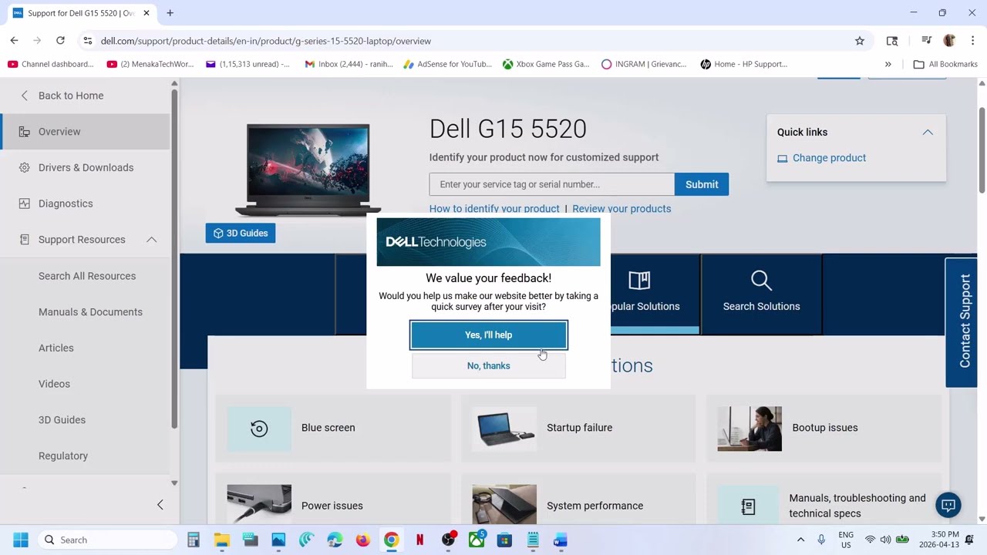Open Overview in the sidebar
This screenshot has height=555, width=987.
[x=85, y=132]
